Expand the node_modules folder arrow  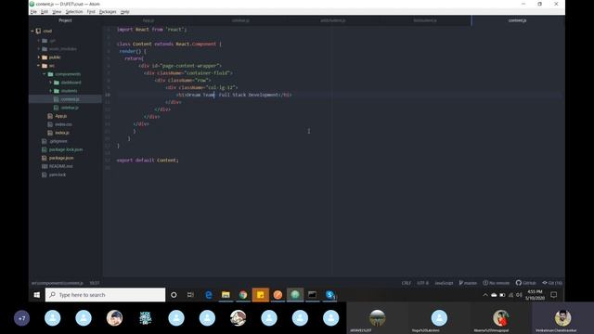pos(39,49)
